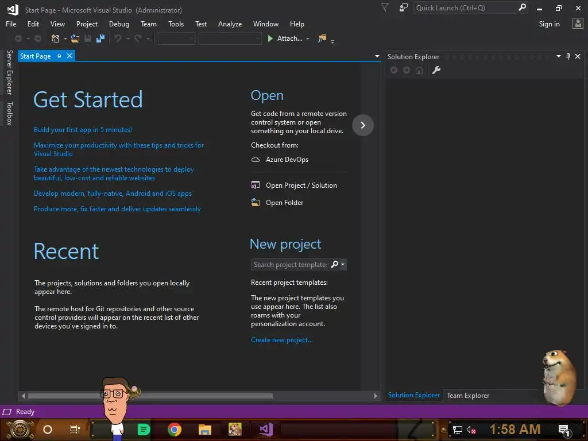Click the Azure DevOps cloud icon
Screen dimensions: 588x441
(x=256, y=160)
